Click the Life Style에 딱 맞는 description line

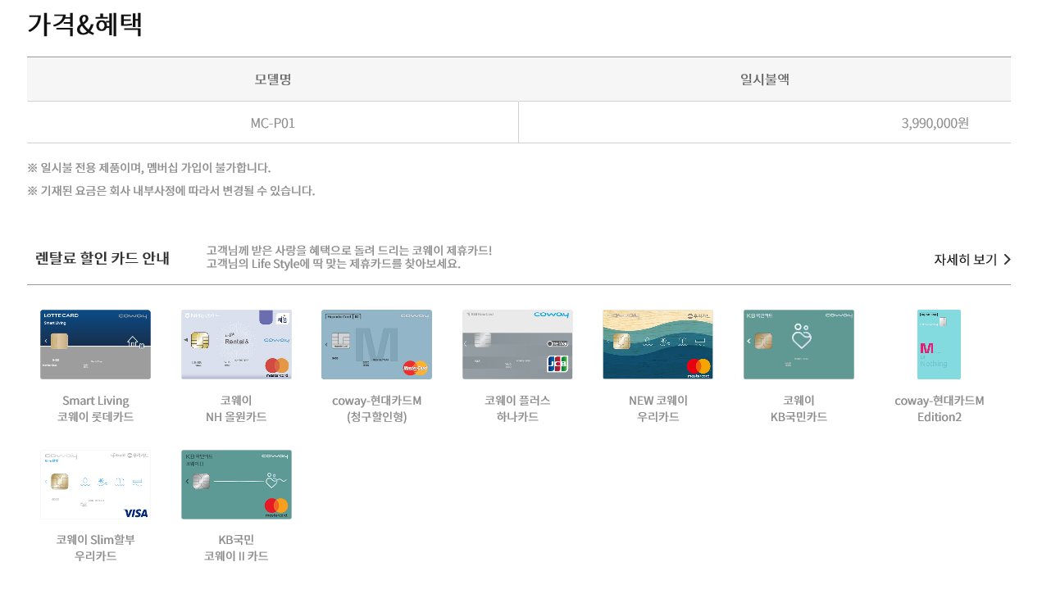[x=334, y=264]
